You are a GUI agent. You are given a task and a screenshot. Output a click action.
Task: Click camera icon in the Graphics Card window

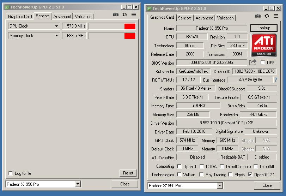point(257,16)
